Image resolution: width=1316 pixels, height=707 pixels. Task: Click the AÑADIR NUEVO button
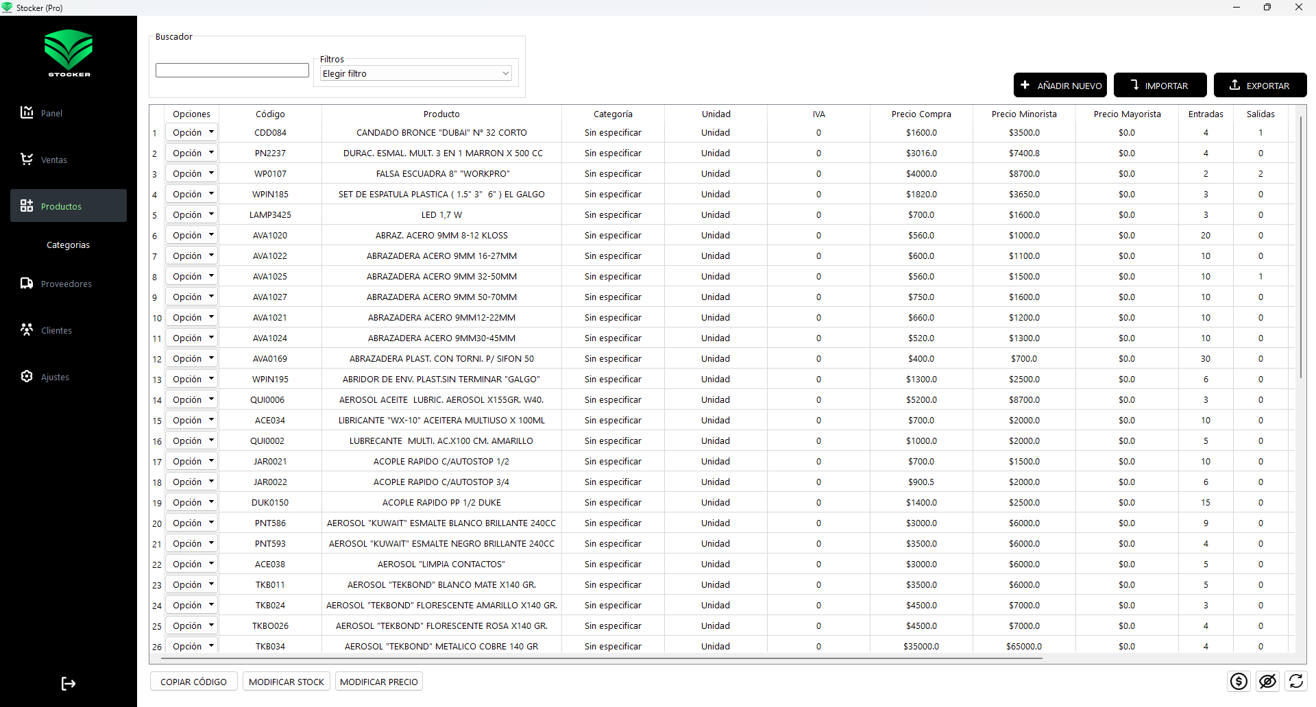point(1060,85)
